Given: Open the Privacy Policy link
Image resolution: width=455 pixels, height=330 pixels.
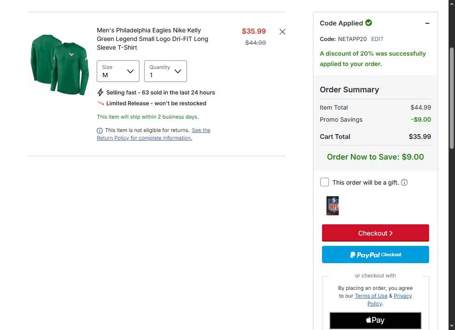Looking at the screenshot, I should click(x=390, y=299).
